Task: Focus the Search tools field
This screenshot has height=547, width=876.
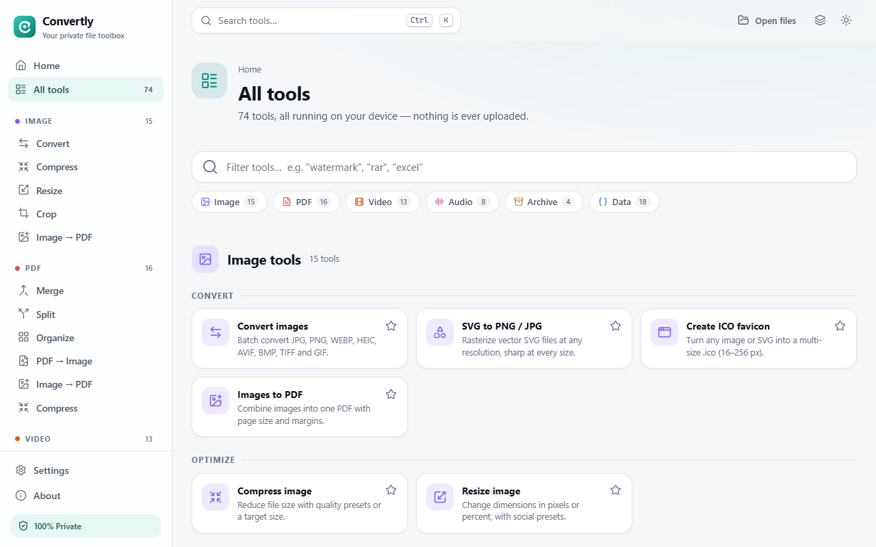Action: (x=326, y=21)
